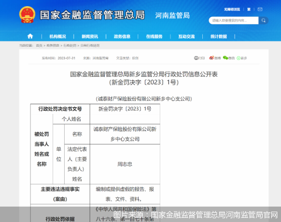281x222 pixels.
Task: Click the printer icon to print
Action: (196, 58)
